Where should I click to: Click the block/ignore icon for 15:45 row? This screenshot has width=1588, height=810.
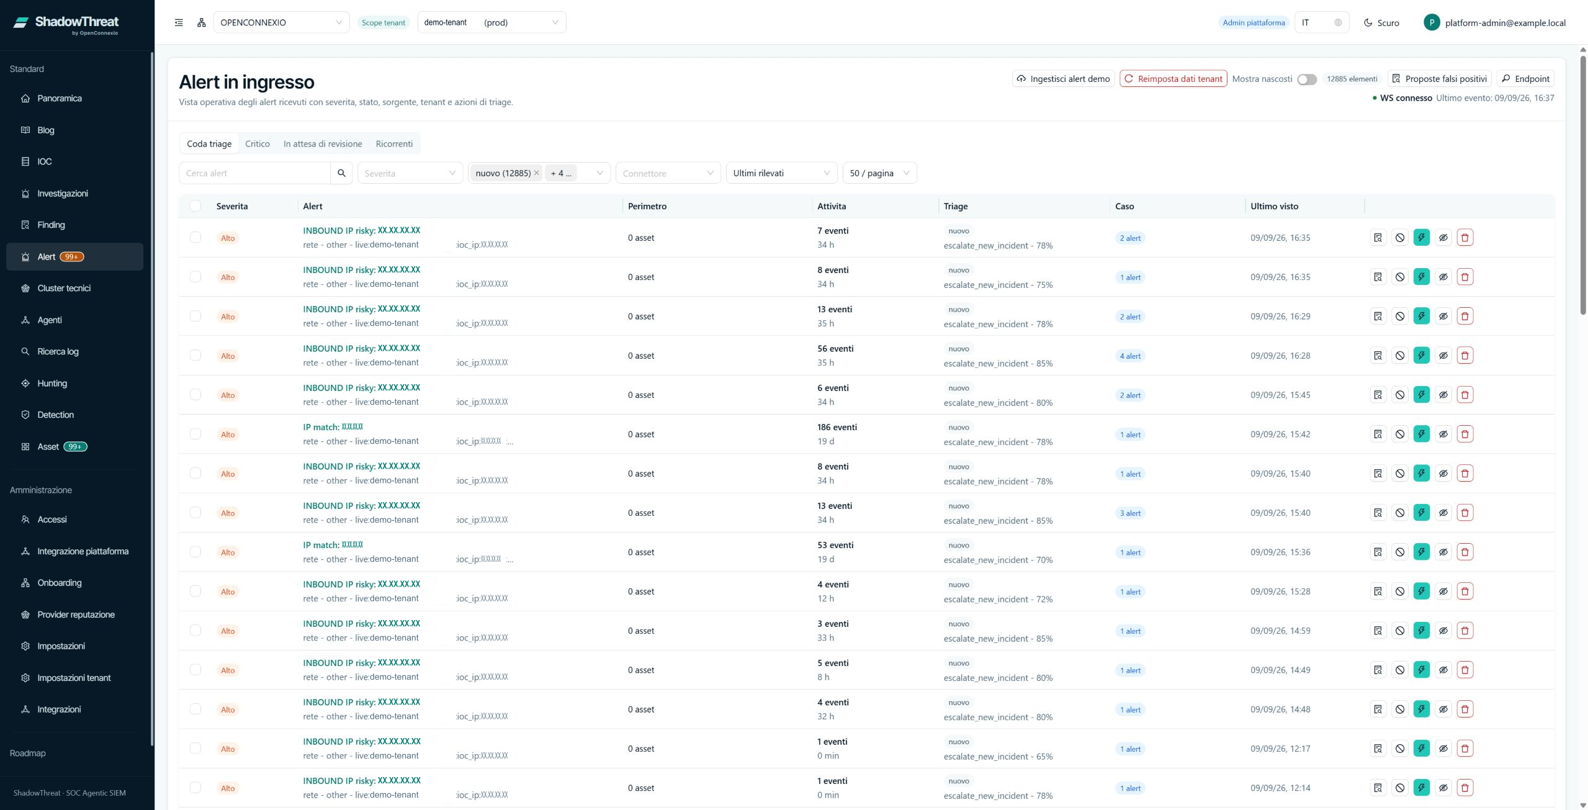tap(1399, 395)
